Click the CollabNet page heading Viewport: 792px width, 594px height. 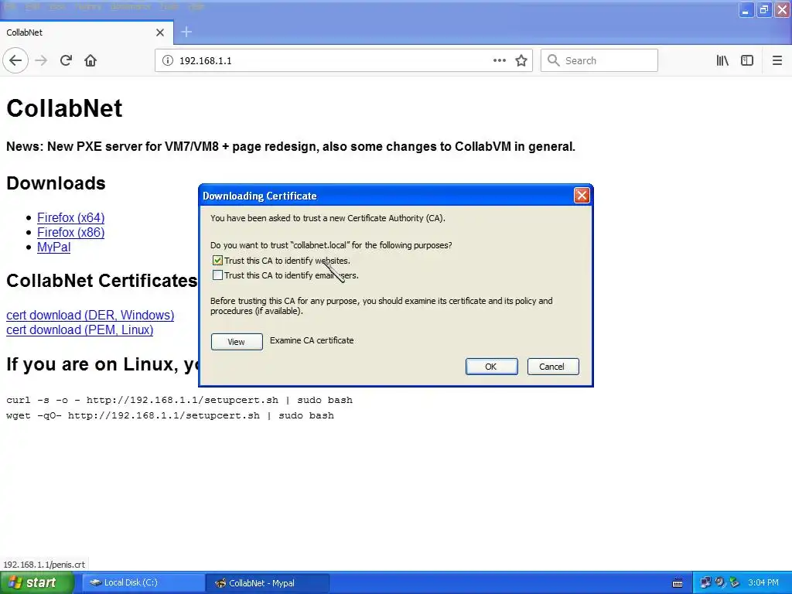64,108
